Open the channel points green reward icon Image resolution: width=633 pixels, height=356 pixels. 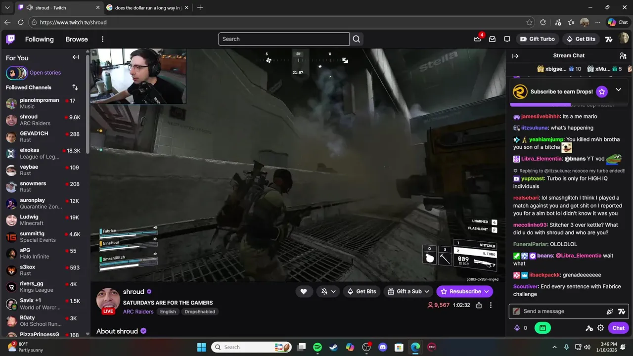(x=543, y=328)
